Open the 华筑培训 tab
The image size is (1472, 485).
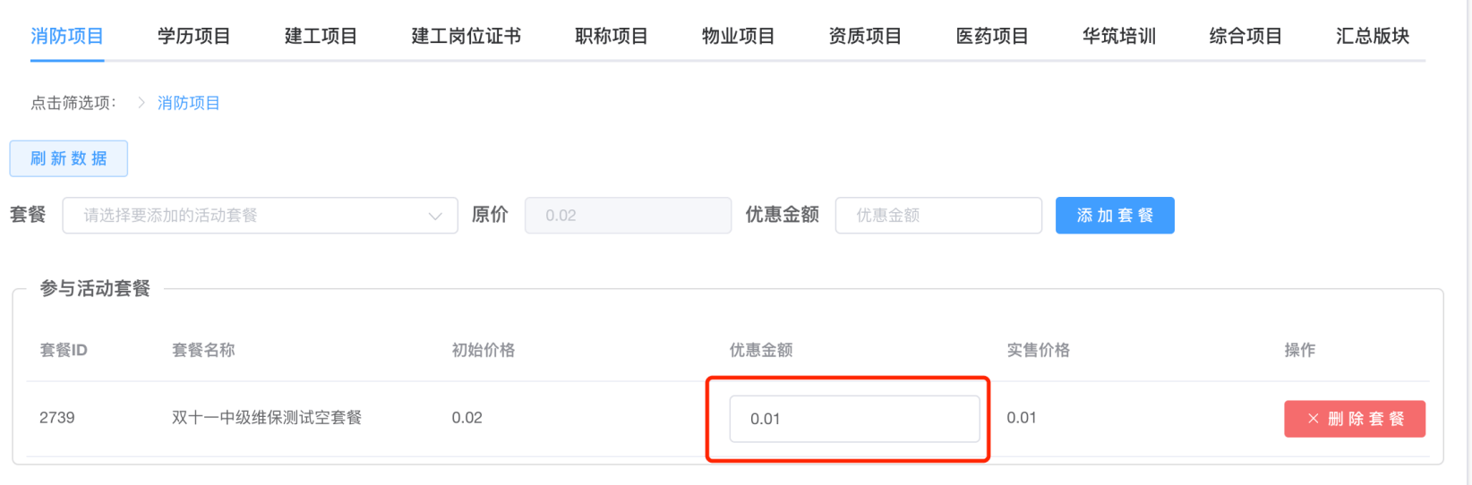[x=1118, y=37]
